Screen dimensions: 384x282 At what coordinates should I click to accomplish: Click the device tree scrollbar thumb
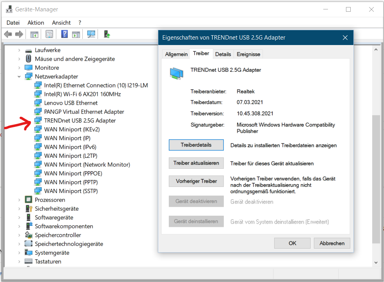[x=376, y=179]
